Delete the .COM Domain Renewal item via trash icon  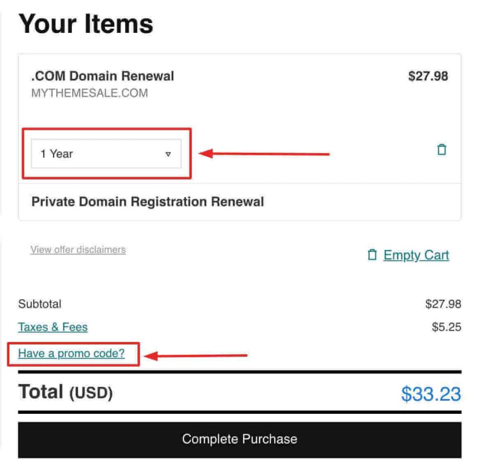(x=442, y=150)
